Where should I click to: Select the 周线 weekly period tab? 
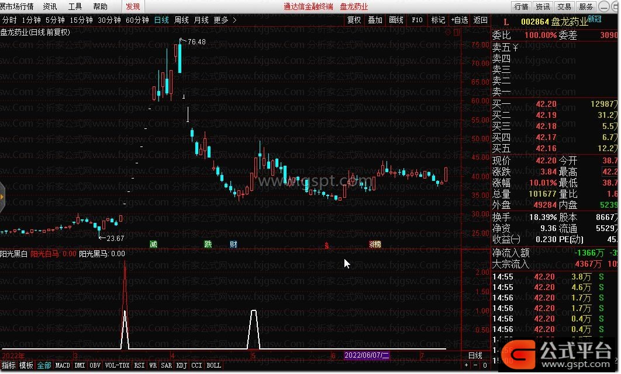pyautogui.click(x=181, y=20)
